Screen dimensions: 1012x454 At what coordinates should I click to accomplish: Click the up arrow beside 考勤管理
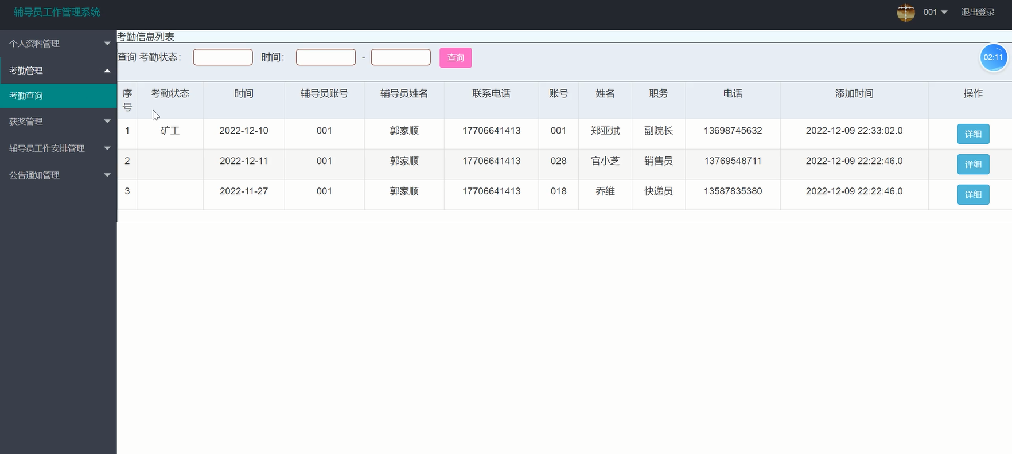click(x=107, y=71)
